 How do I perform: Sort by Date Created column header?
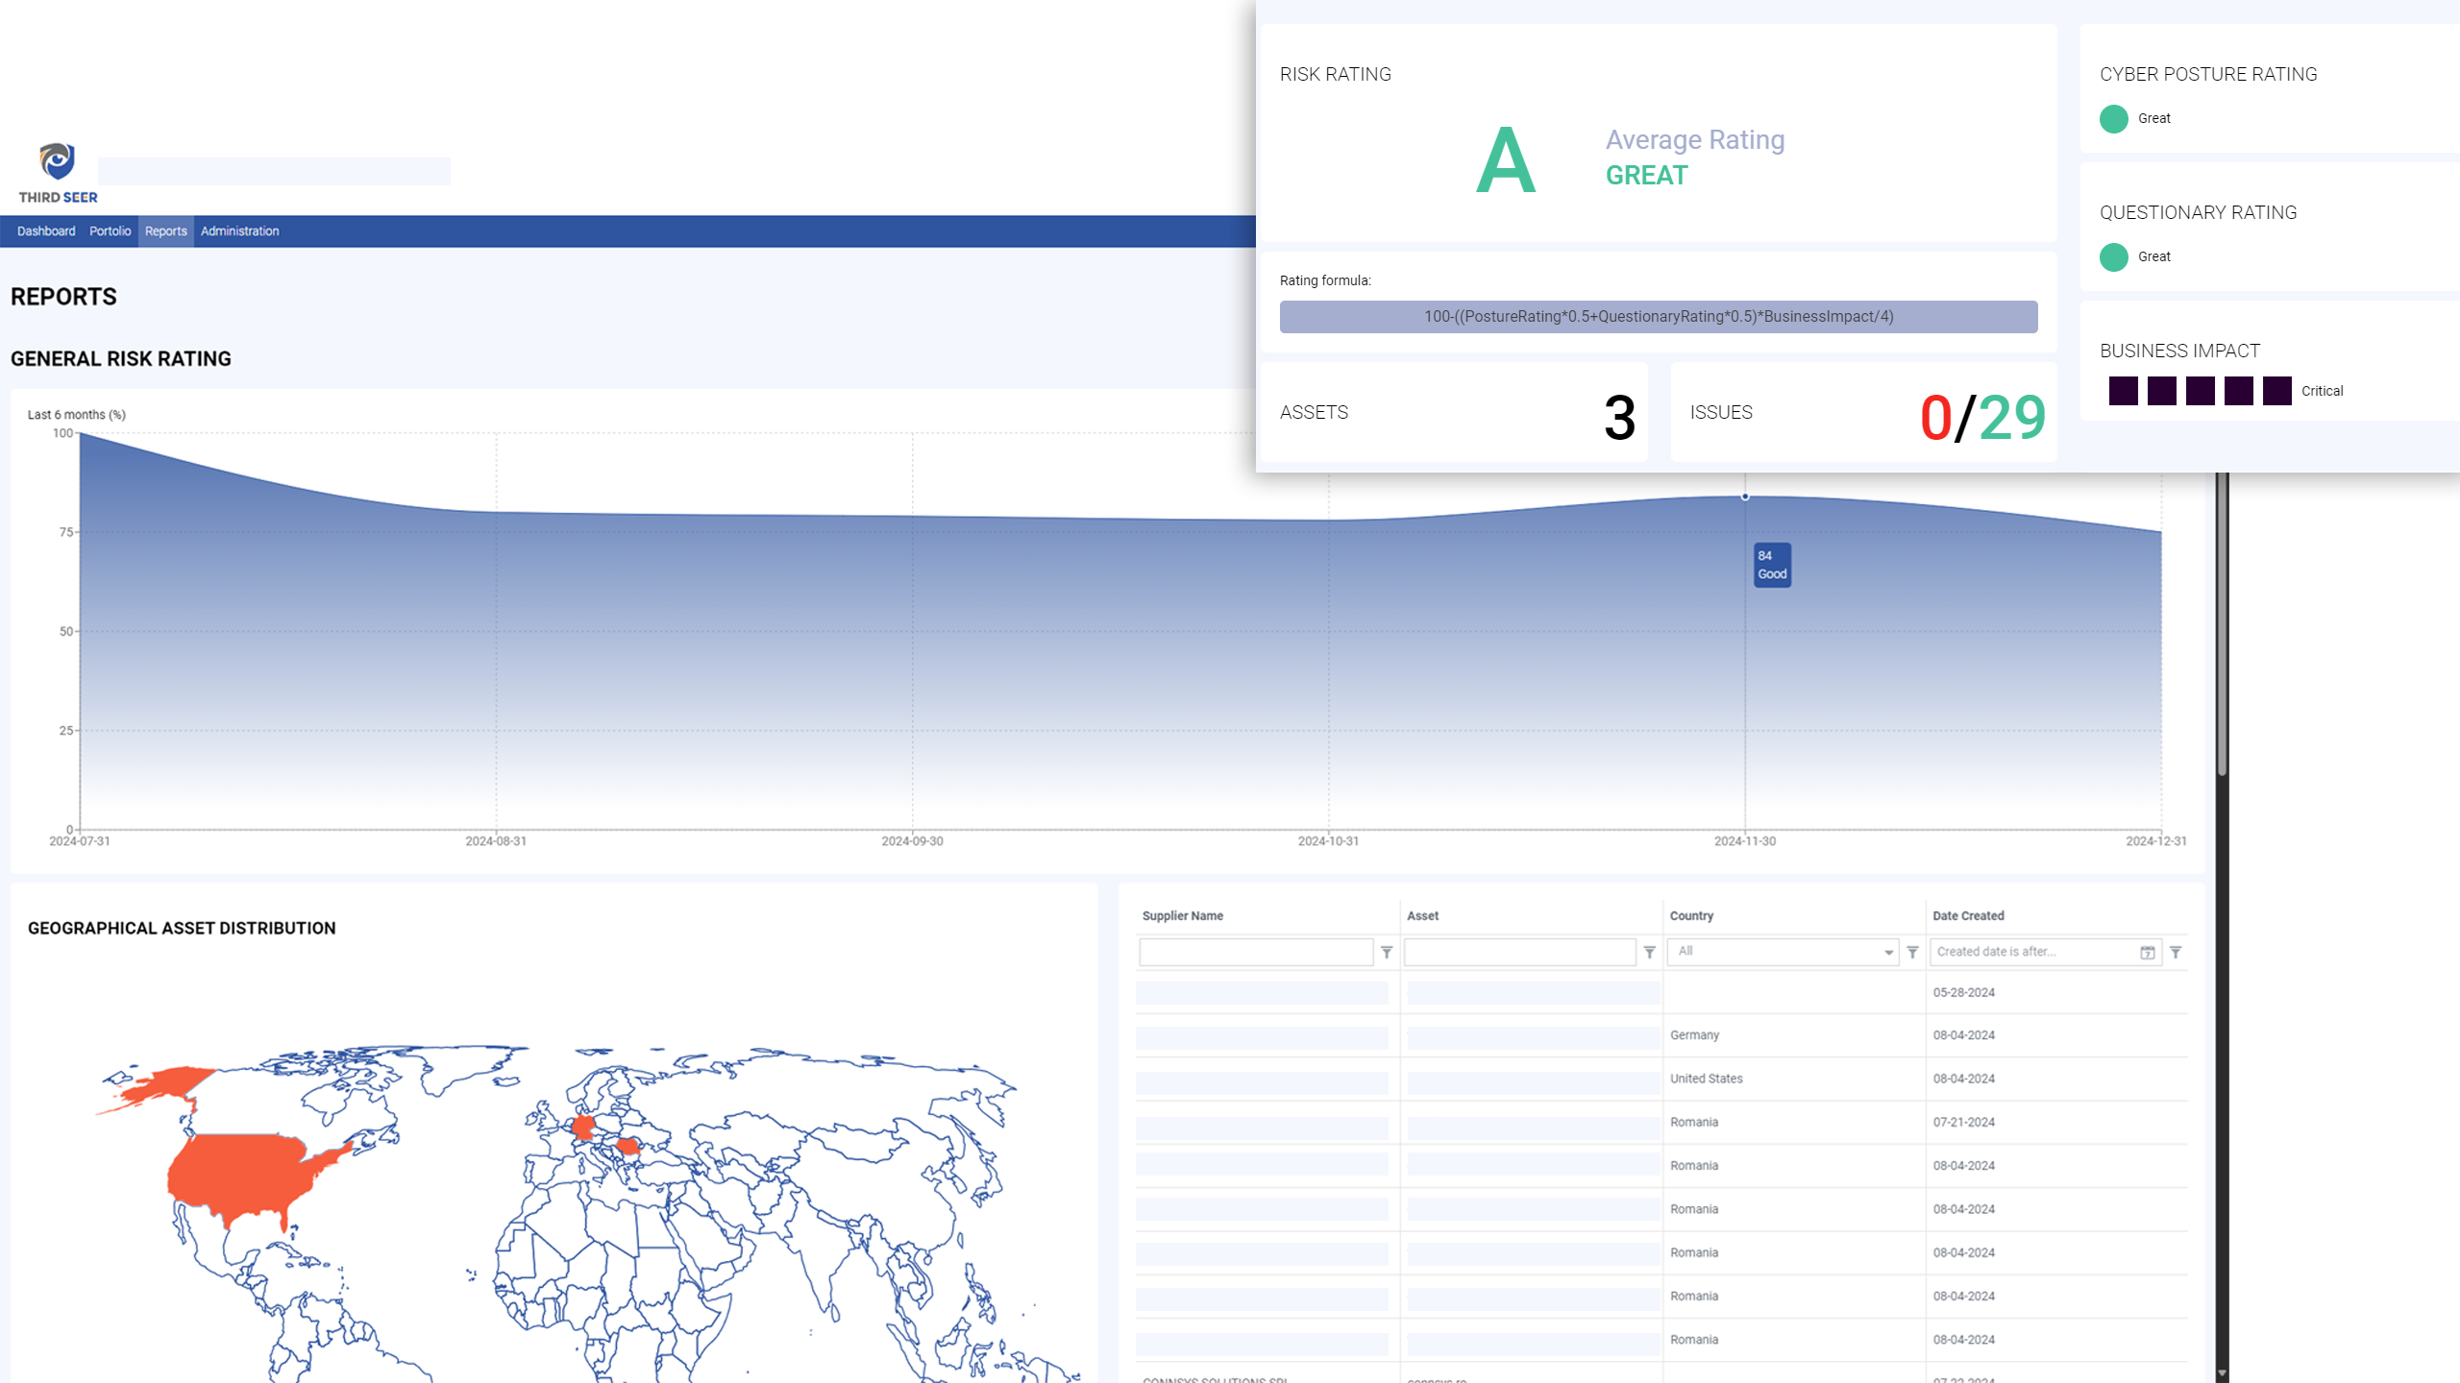click(x=1969, y=916)
